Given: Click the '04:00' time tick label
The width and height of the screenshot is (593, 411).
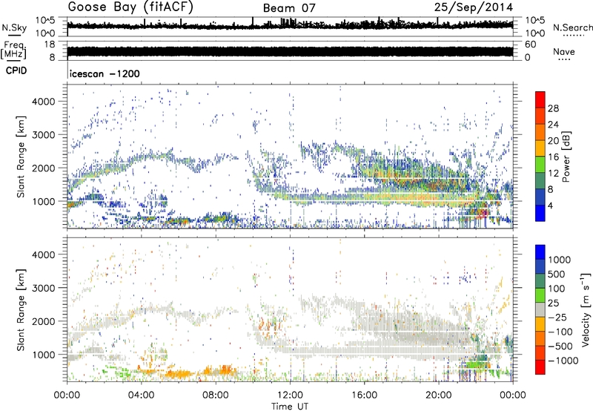Looking at the screenshot, I should click(x=141, y=395).
